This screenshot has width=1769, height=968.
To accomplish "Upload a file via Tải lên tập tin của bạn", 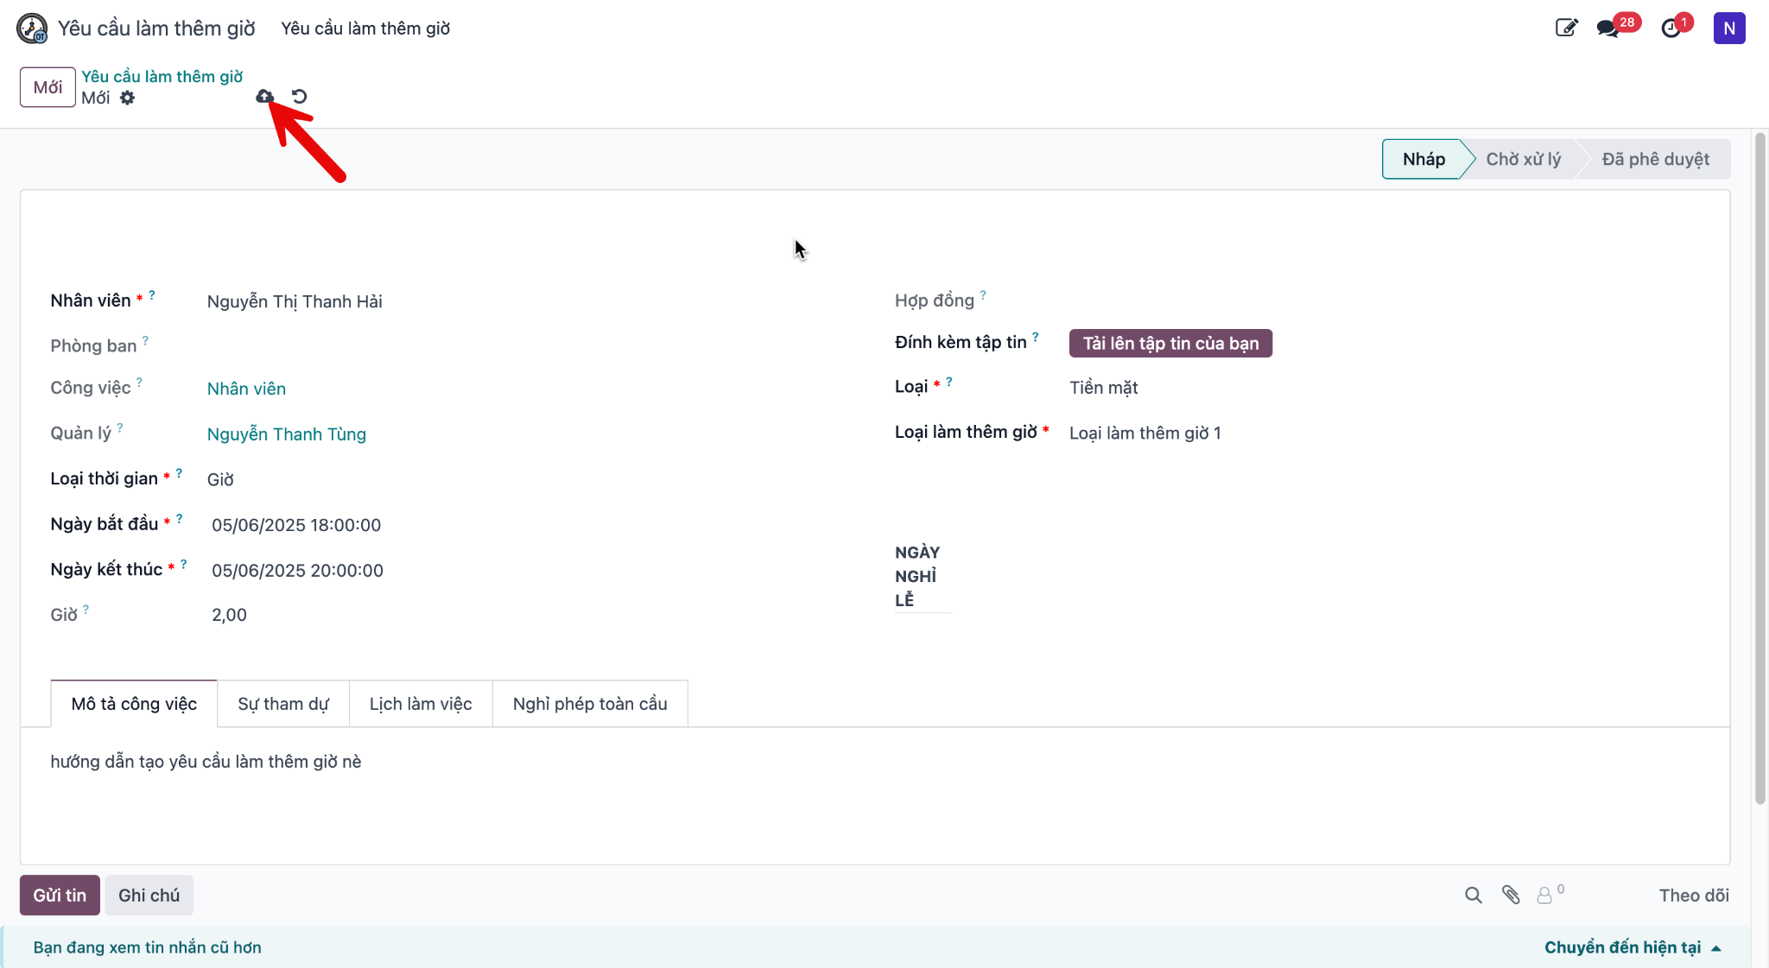I will click(1170, 343).
